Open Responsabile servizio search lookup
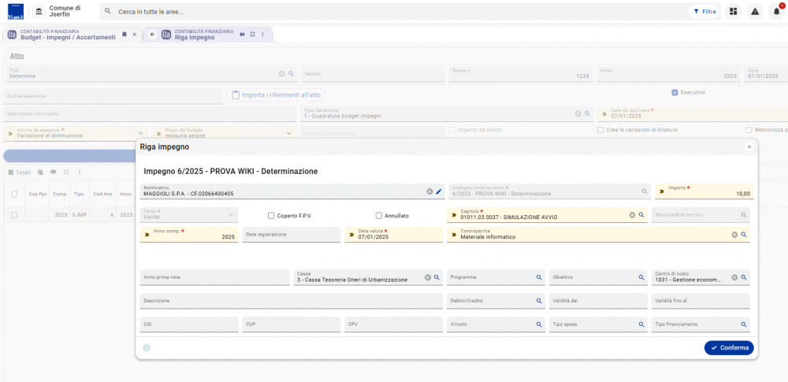The width and height of the screenshot is (788, 382). tap(743, 214)
